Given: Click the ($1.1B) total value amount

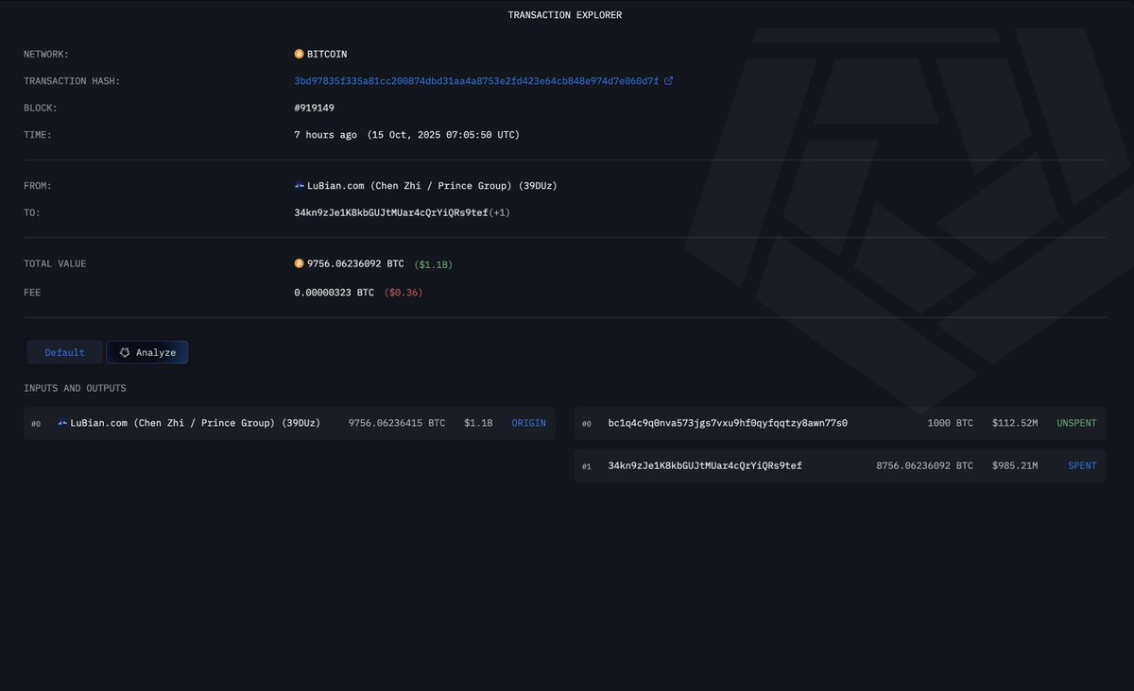Looking at the screenshot, I should [433, 264].
